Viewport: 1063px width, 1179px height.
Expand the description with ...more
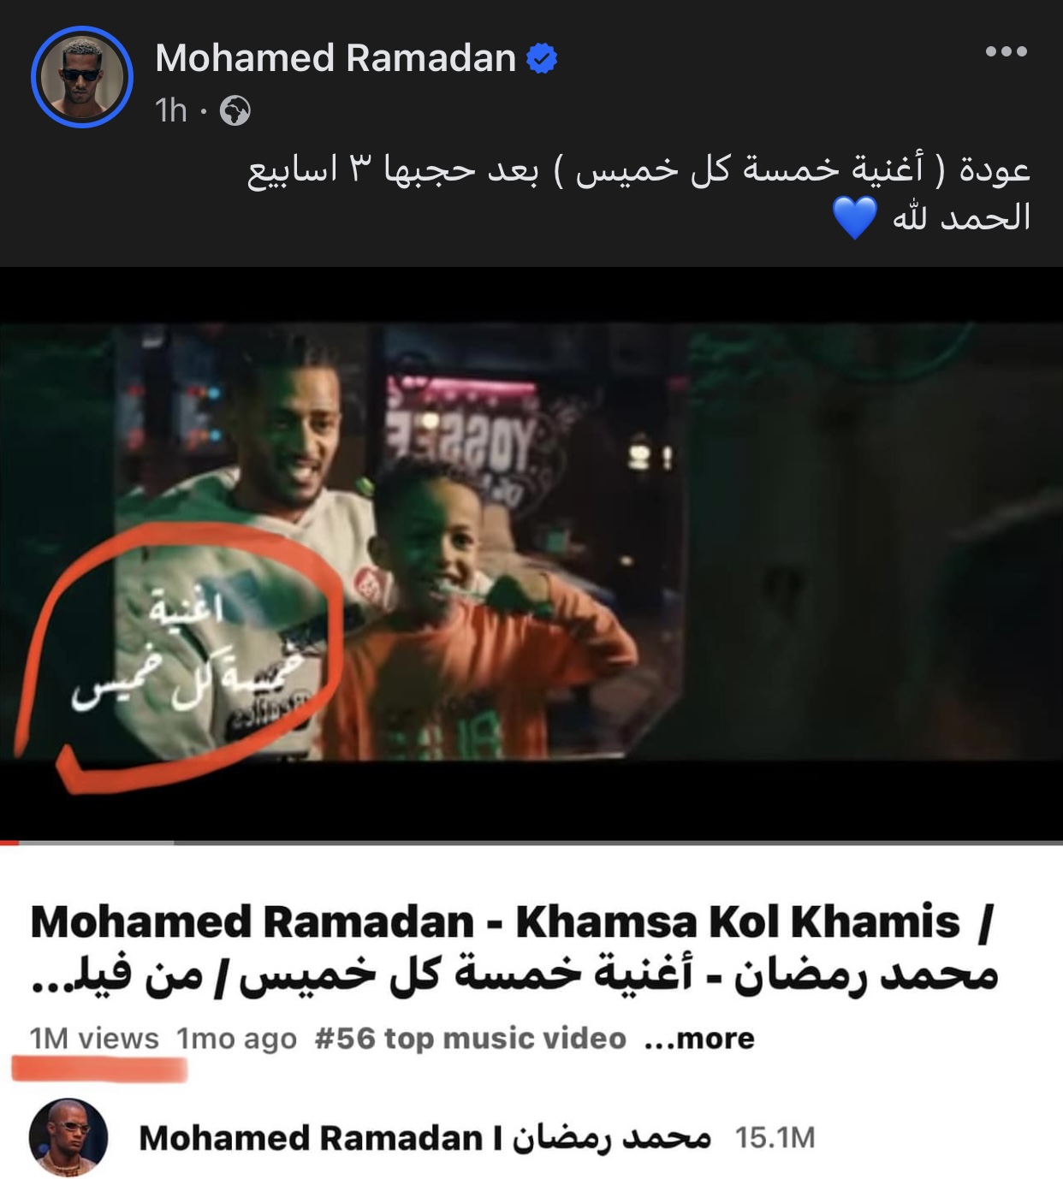(699, 1039)
